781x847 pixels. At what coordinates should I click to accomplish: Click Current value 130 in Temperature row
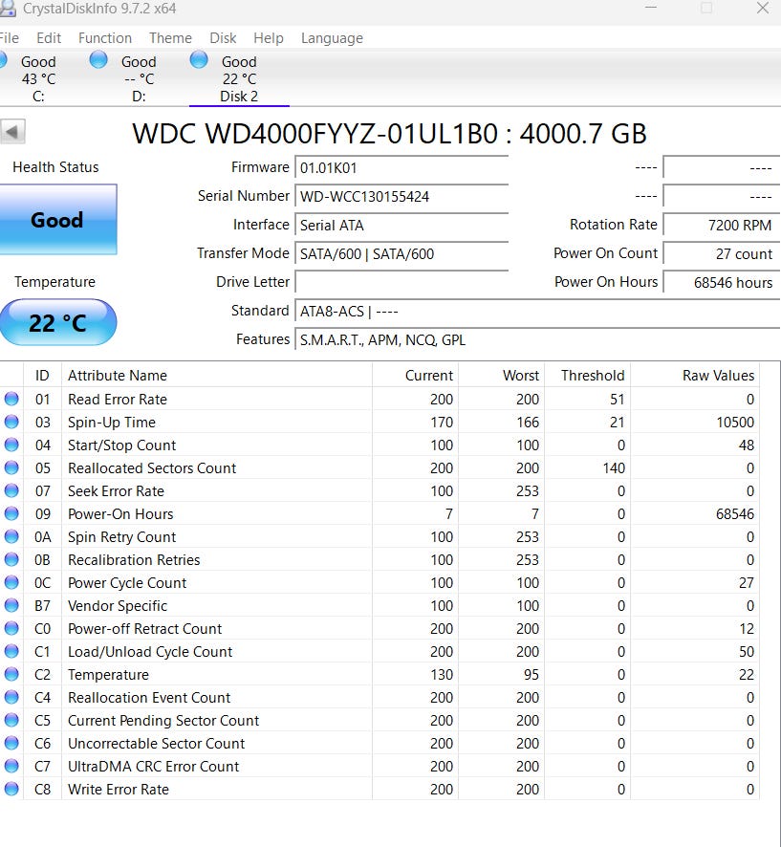[x=442, y=675]
